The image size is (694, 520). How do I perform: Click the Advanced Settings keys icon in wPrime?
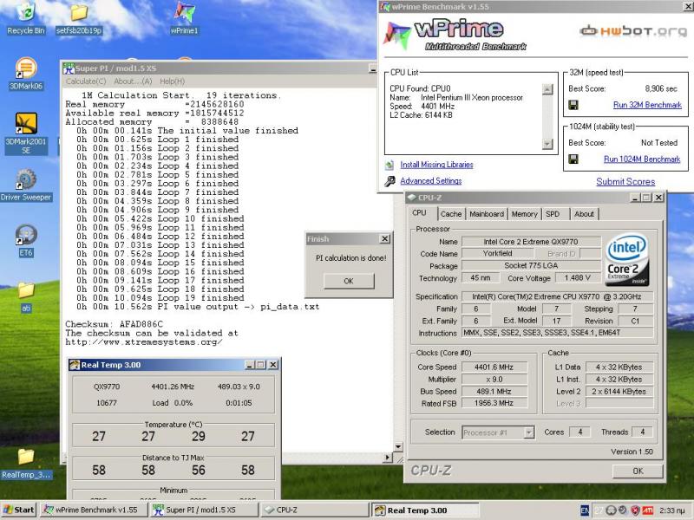[390, 181]
